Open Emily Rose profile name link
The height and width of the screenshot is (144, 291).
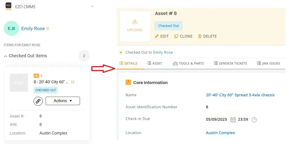click(33, 29)
